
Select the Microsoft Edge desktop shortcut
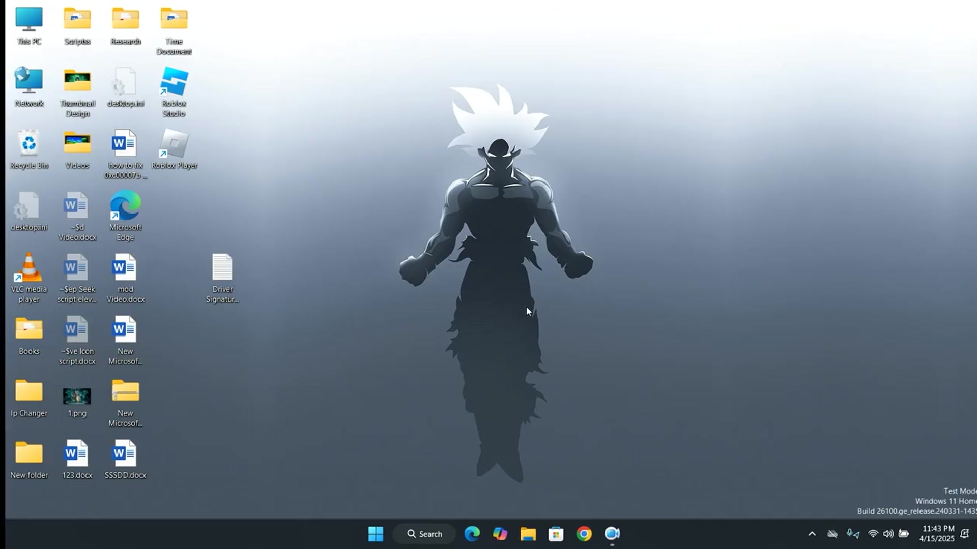pos(126,217)
